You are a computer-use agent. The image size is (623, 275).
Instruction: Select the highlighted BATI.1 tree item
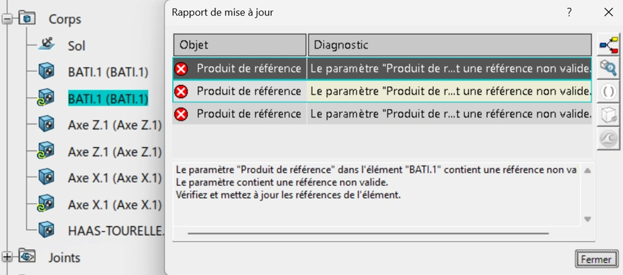point(108,99)
